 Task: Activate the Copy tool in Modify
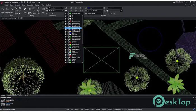click(25, 9)
